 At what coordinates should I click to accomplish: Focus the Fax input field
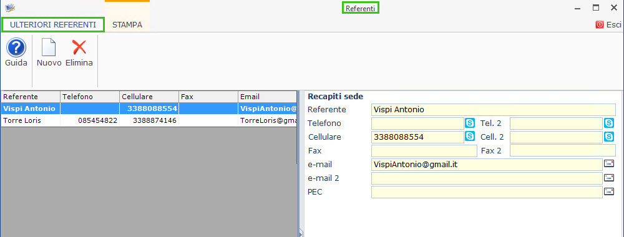424,151
